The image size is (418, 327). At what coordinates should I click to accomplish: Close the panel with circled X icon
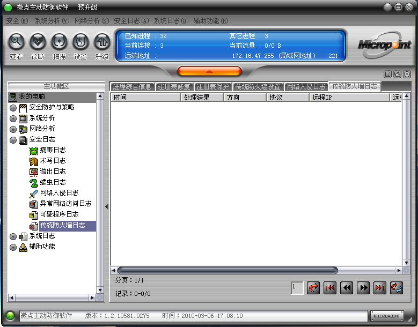[407, 75]
